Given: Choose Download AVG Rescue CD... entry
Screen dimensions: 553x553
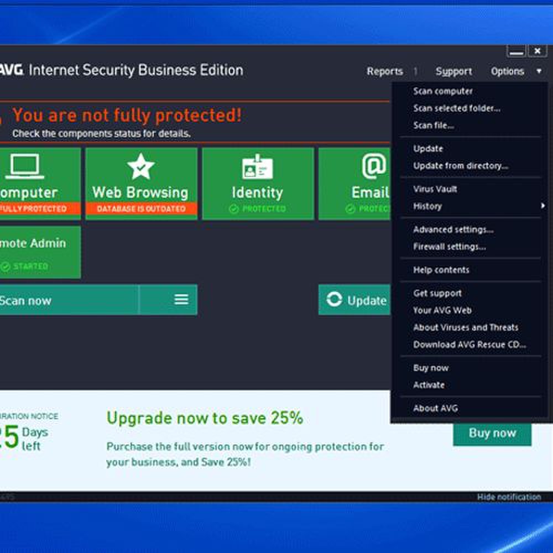Looking at the screenshot, I should (469, 345).
